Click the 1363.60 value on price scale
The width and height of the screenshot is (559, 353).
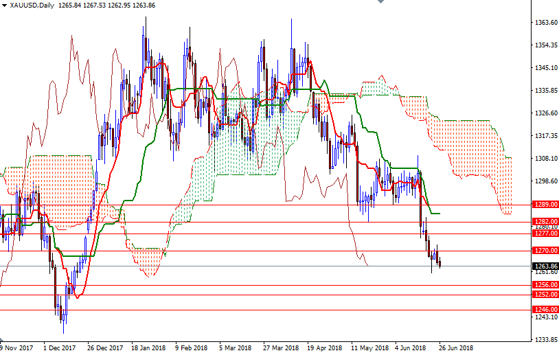(544, 23)
